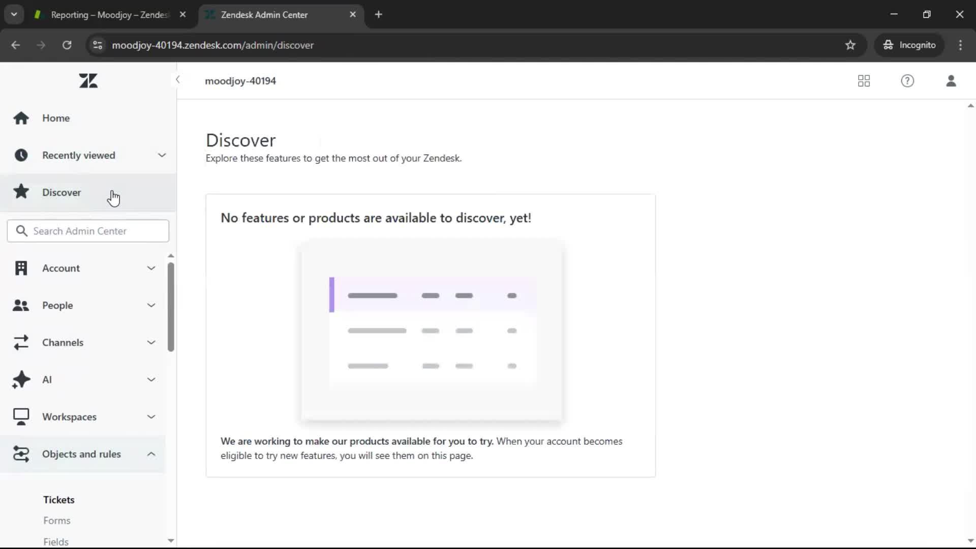Open the user profile avatar menu
Image resolution: width=976 pixels, height=549 pixels.
tap(952, 81)
